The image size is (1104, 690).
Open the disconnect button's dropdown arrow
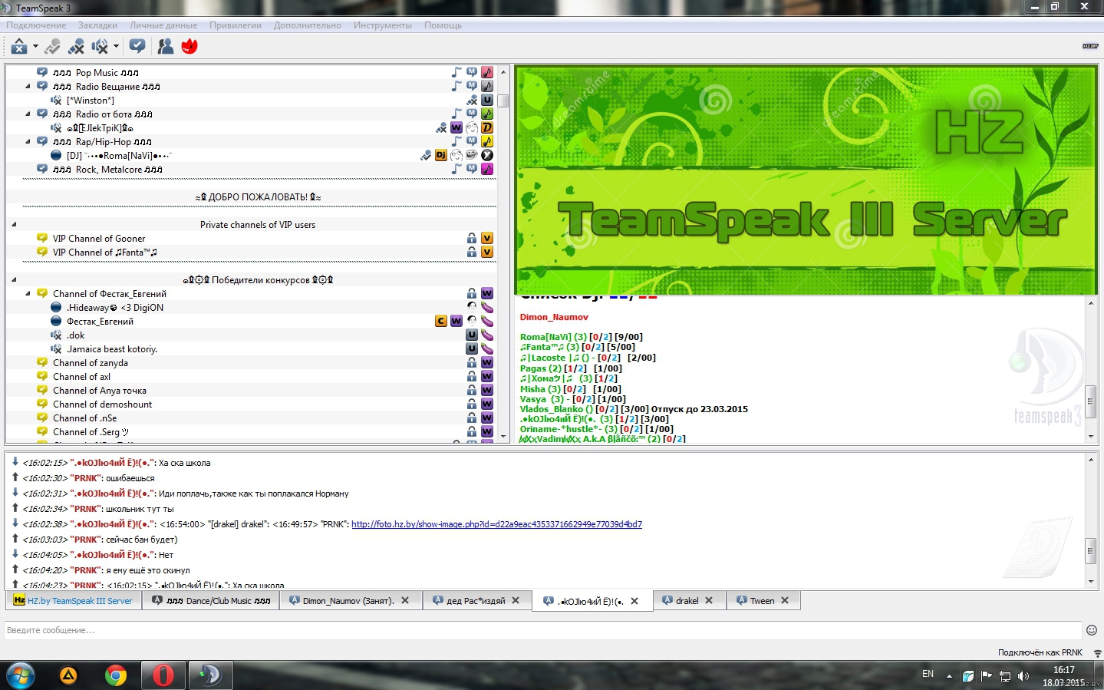click(x=35, y=47)
